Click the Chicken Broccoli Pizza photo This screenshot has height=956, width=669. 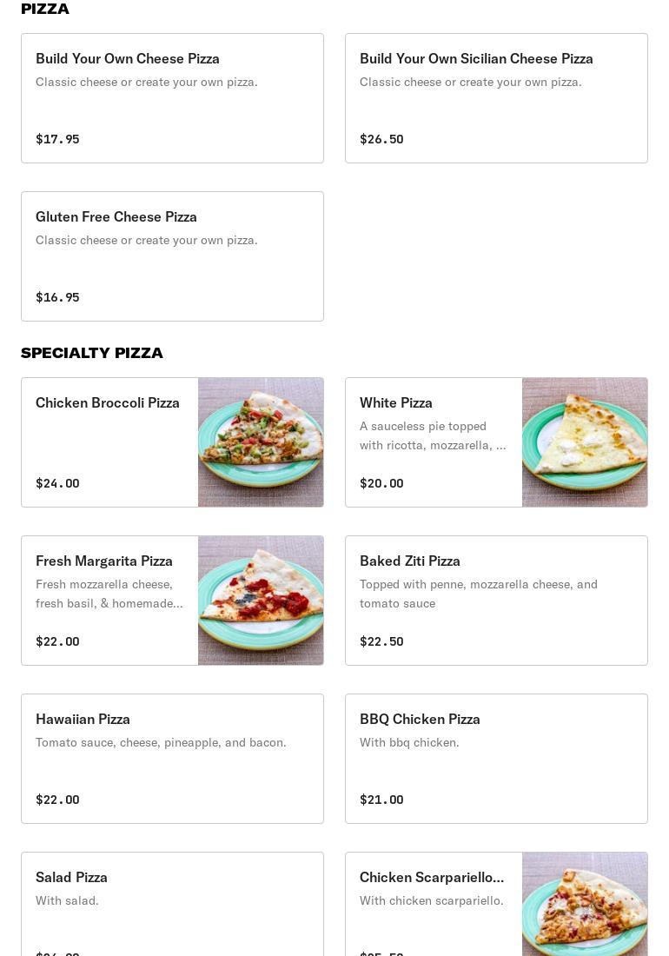(261, 442)
